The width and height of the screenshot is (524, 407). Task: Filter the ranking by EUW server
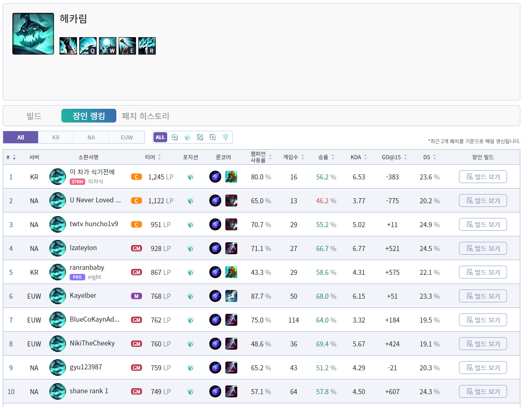pos(127,137)
